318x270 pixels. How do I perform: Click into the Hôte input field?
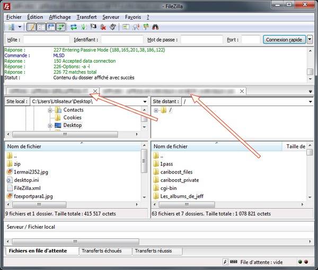(x=47, y=40)
